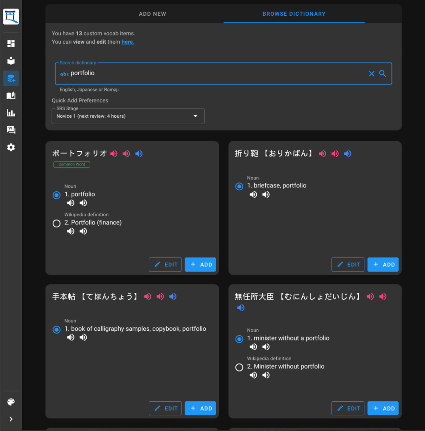Click ADD on the ポートフォリオ card
The height and width of the screenshot is (431, 425).
pyautogui.click(x=201, y=264)
